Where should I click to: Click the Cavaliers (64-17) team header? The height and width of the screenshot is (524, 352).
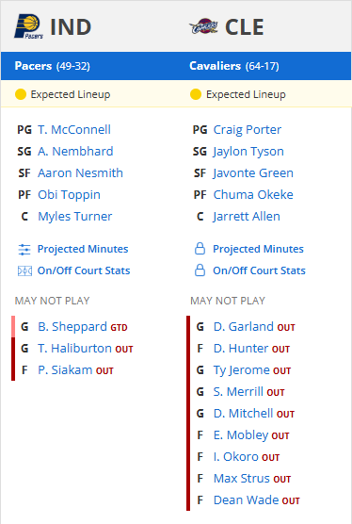pyautogui.click(x=234, y=66)
